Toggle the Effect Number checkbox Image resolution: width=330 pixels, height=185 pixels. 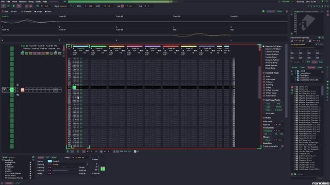click(x=264, y=90)
